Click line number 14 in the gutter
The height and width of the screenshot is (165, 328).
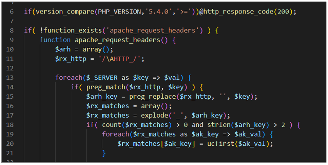[10, 87]
